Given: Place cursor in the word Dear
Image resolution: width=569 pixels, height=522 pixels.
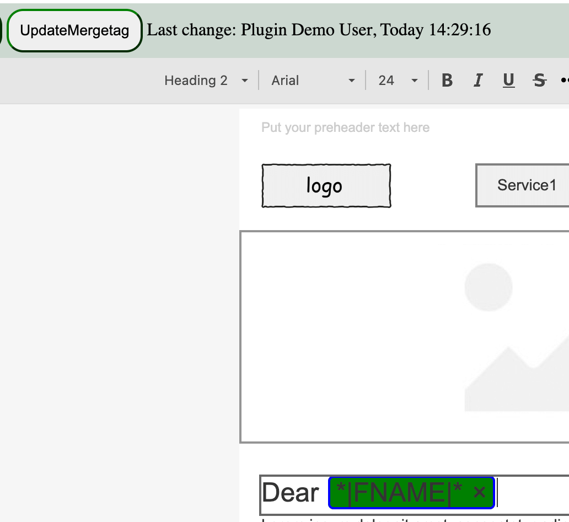Looking at the screenshot, I should 290,492.
